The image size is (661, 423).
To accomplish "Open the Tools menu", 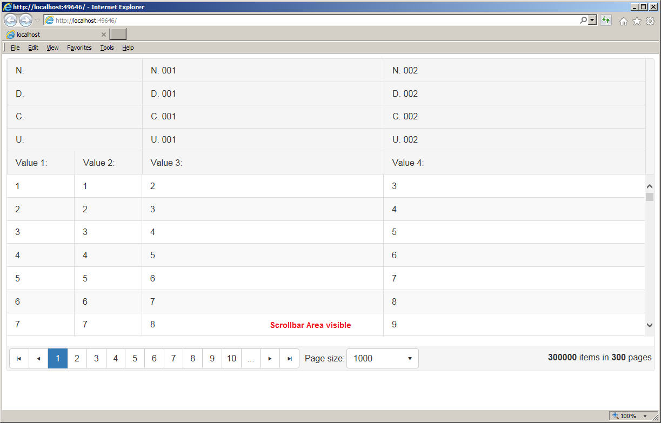I will (107, 48).
